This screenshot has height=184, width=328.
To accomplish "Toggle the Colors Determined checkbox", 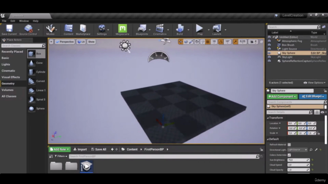I will click(x=289, y=155).
